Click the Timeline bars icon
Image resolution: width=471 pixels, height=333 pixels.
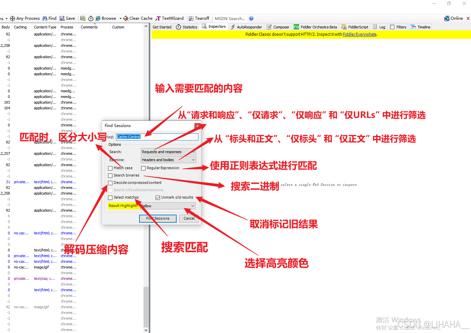point(413,27)
